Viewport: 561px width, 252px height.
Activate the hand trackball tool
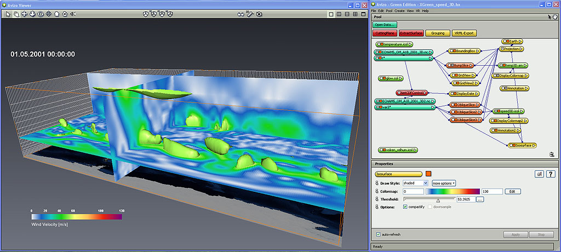coord(16,14)
